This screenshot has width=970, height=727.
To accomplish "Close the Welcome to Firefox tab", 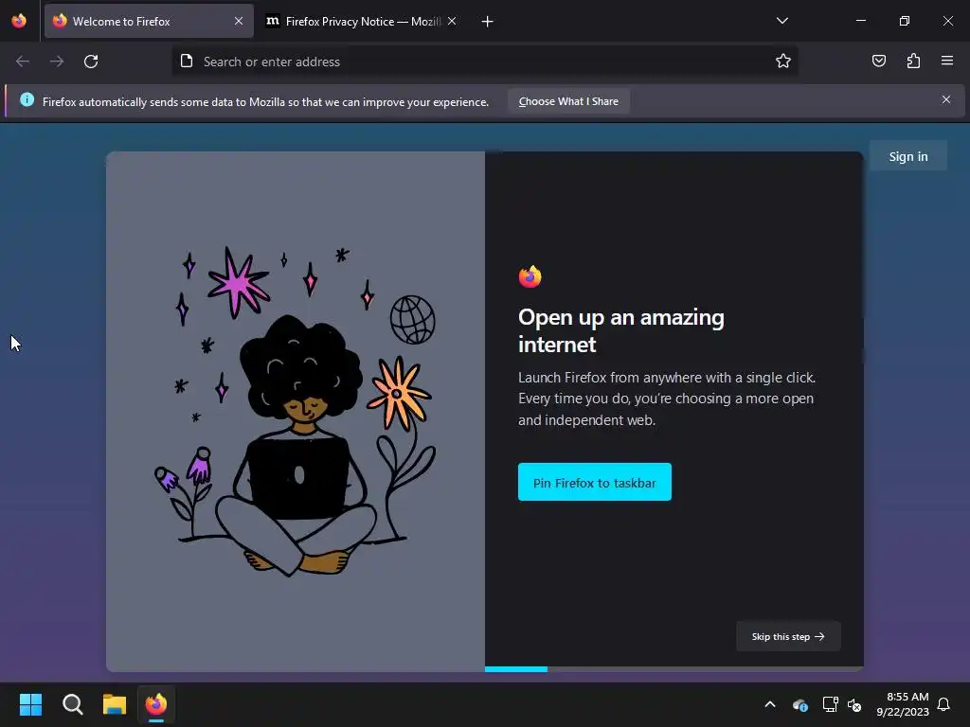I will [x=239, y=21].
